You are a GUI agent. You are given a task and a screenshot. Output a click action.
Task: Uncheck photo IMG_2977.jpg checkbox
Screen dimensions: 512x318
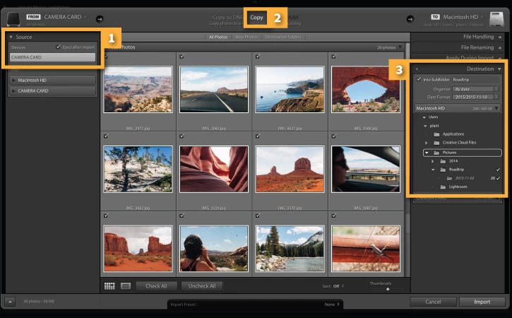pos(106,57)
